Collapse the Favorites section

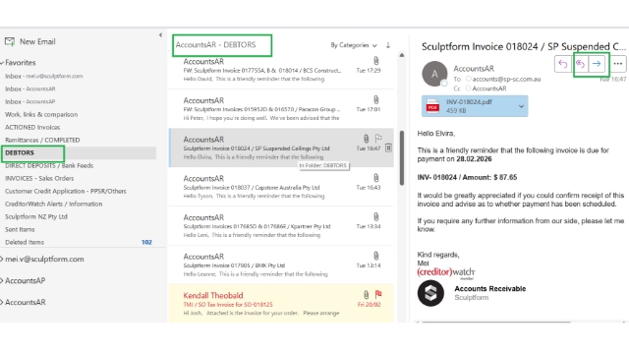click(x=2, y=63)
